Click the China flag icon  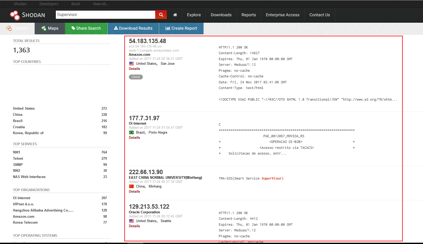(x=131, y=186)
